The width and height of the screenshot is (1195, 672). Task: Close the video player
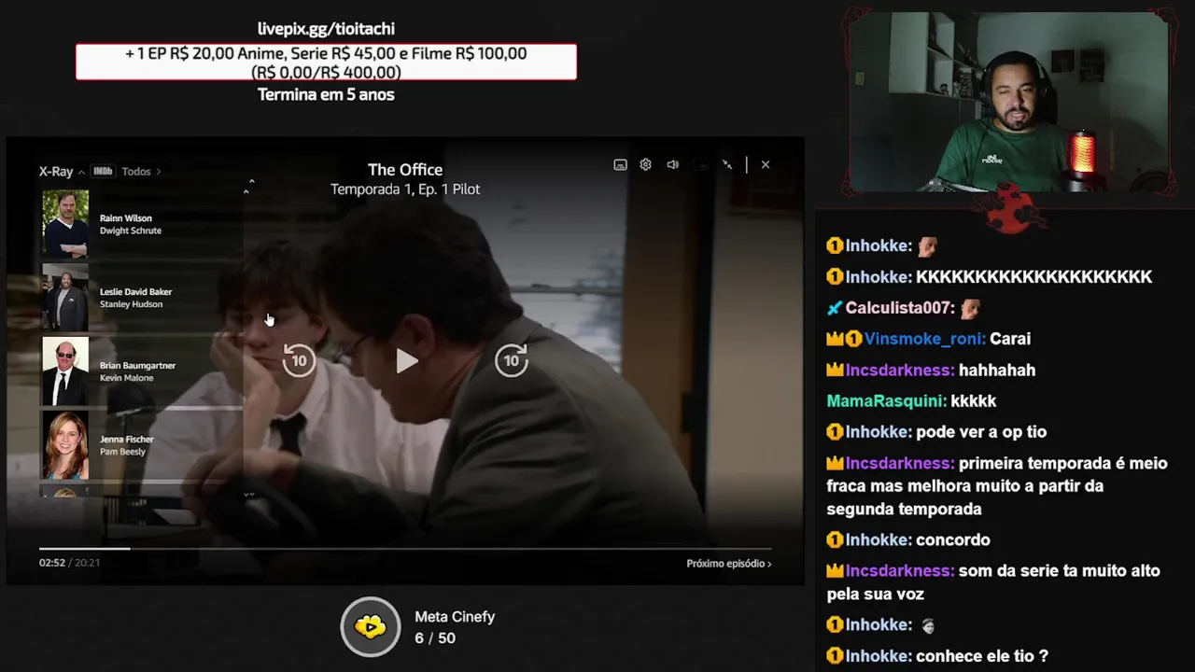[765, 164]
